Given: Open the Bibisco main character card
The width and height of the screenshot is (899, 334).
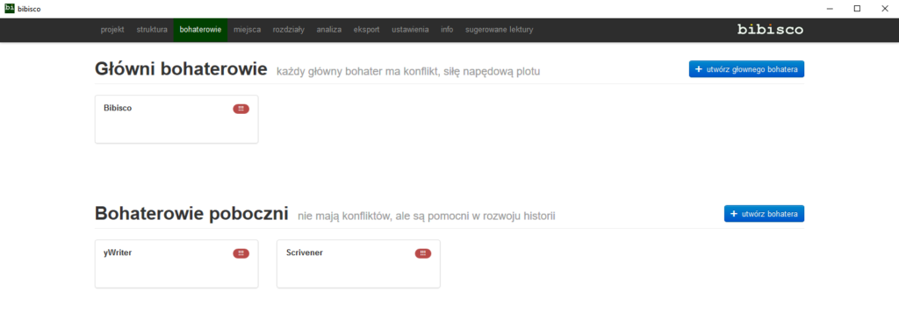Looking at the screenshot, I should click(176, 119).
